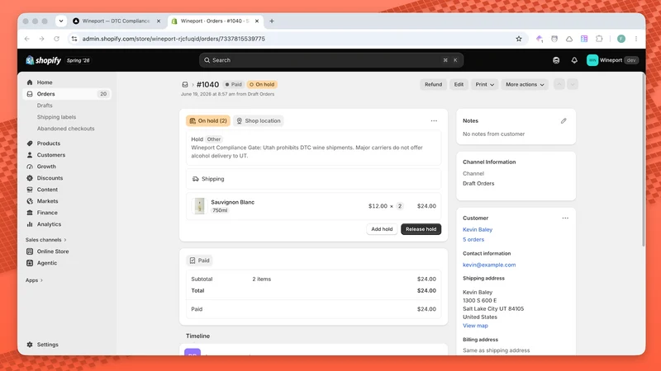Viewport: 661px width, 371px height.
Task: Open the More actions dropdown
Action: (x=525, y=85)
